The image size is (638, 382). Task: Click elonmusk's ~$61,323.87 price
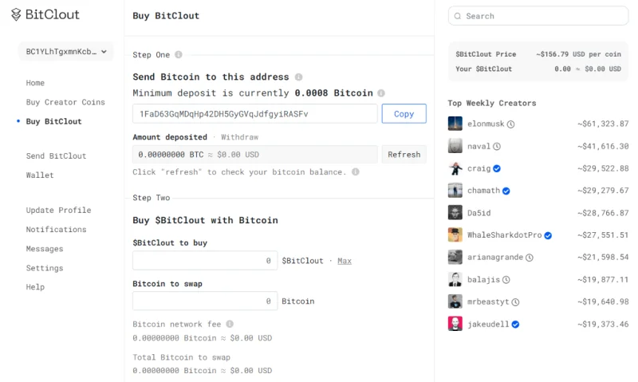[x=603, y=124]
